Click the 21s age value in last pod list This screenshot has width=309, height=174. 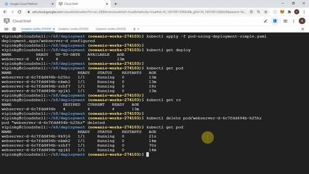pyautogui.click(x=153, y=136)
